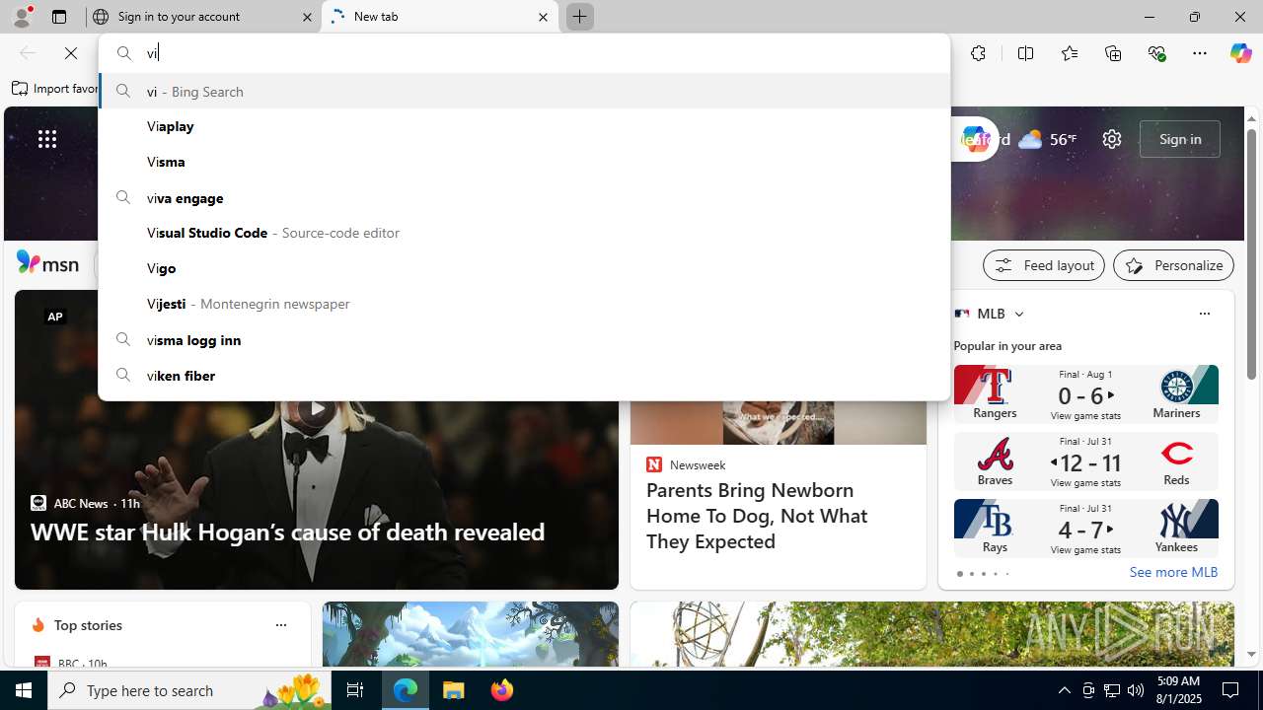Expand the MLB league dropdown
This screenshot has width=1263, height=710.
(x=1018, y=314)
